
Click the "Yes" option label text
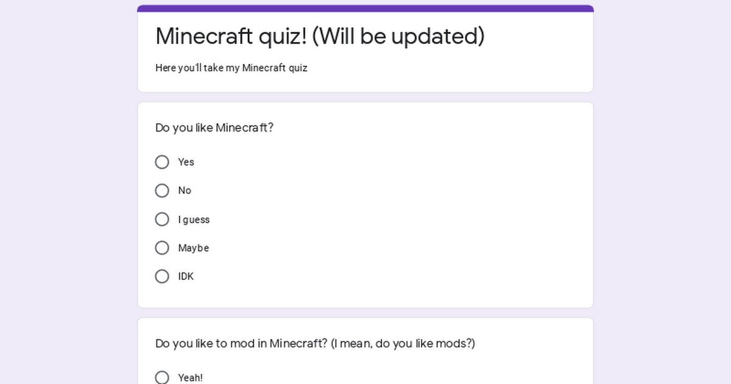(186, 162)
